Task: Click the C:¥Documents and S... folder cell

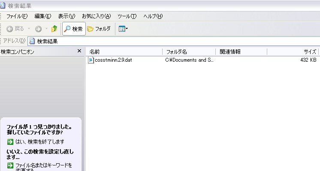Action: (189, 60)
